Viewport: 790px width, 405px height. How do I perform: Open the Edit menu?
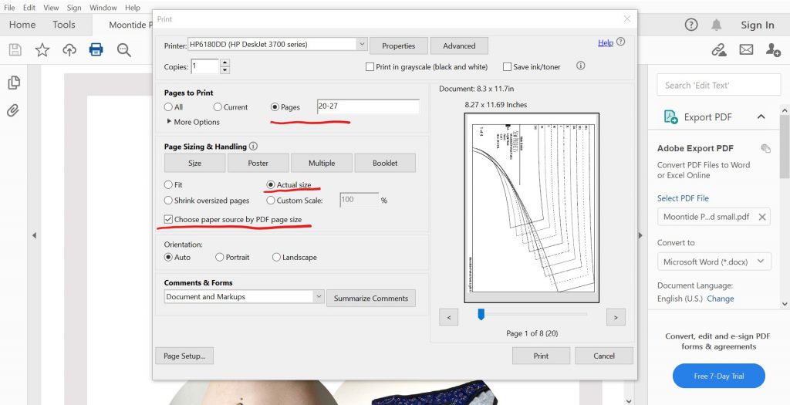click(x=29, y=8)
